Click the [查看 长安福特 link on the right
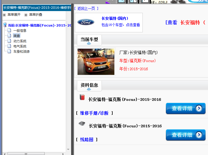 [x=186, y=22]
